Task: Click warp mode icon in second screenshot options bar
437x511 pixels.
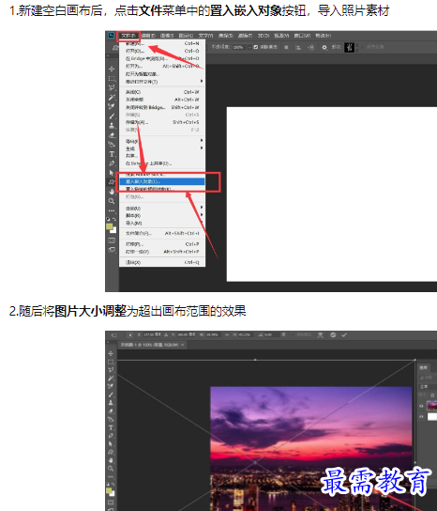Action: tap(321, 334)
